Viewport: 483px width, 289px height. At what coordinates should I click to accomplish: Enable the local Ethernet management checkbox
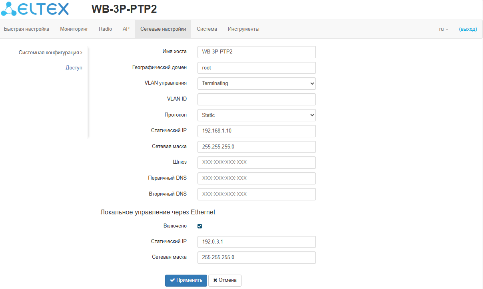(x=200, y=226)
